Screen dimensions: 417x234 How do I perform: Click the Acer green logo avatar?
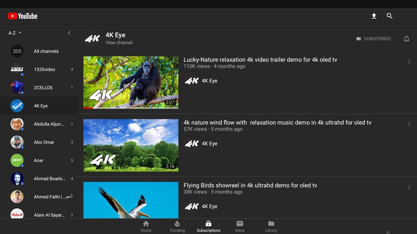17,161
